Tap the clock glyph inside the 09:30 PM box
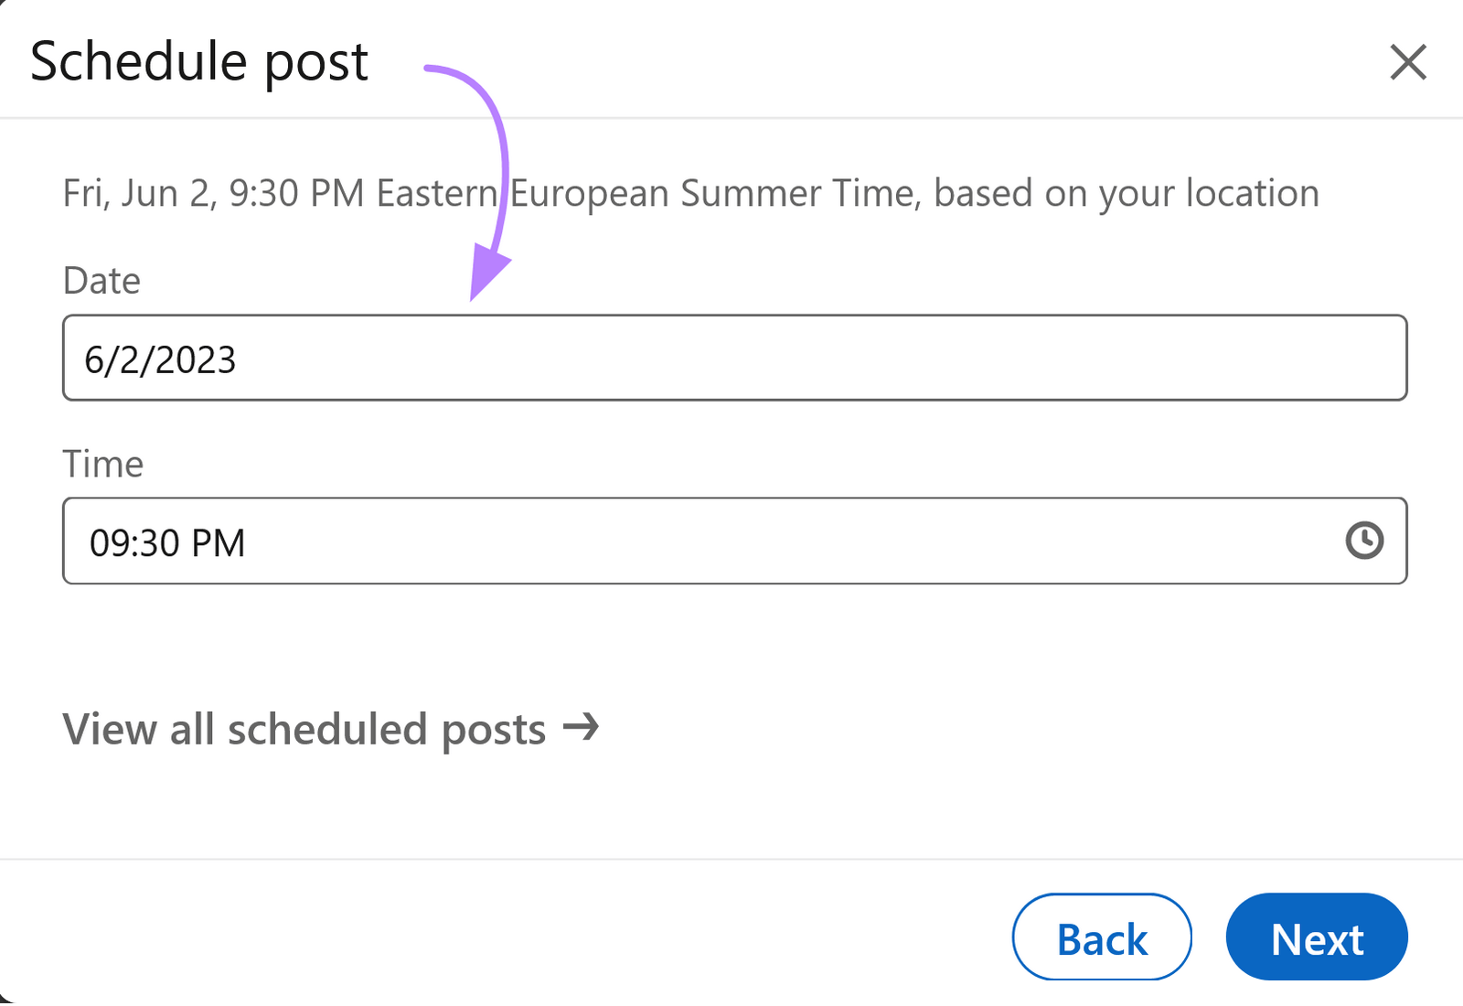 (1363, 540)
